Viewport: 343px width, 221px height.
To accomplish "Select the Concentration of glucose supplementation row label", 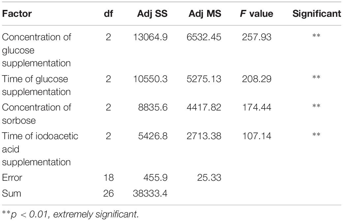I will pyautogui.click(x=37, y=50).
